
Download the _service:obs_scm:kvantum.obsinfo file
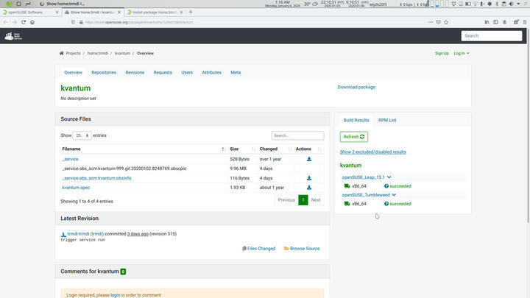click(309, 178)
